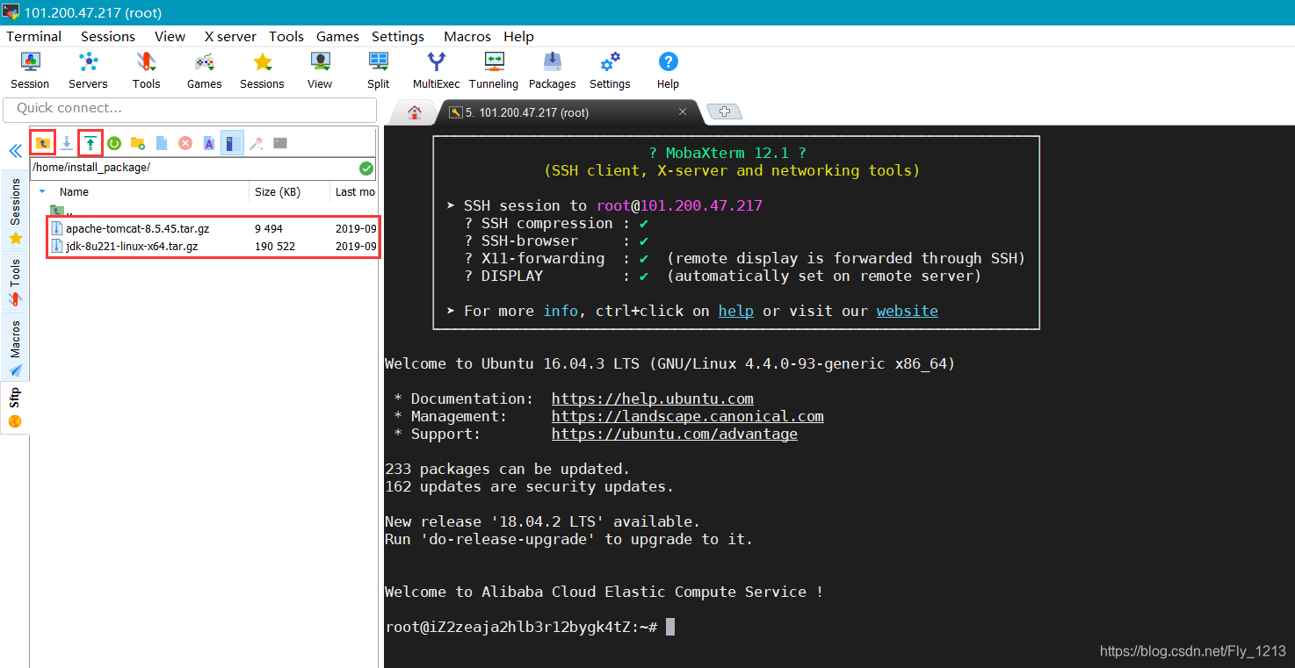Click the sort arrow beside Name column

(42, 191)
